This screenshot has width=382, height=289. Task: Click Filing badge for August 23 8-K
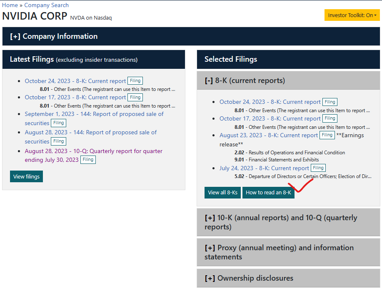pyautogui.click(x=327, y=135)
